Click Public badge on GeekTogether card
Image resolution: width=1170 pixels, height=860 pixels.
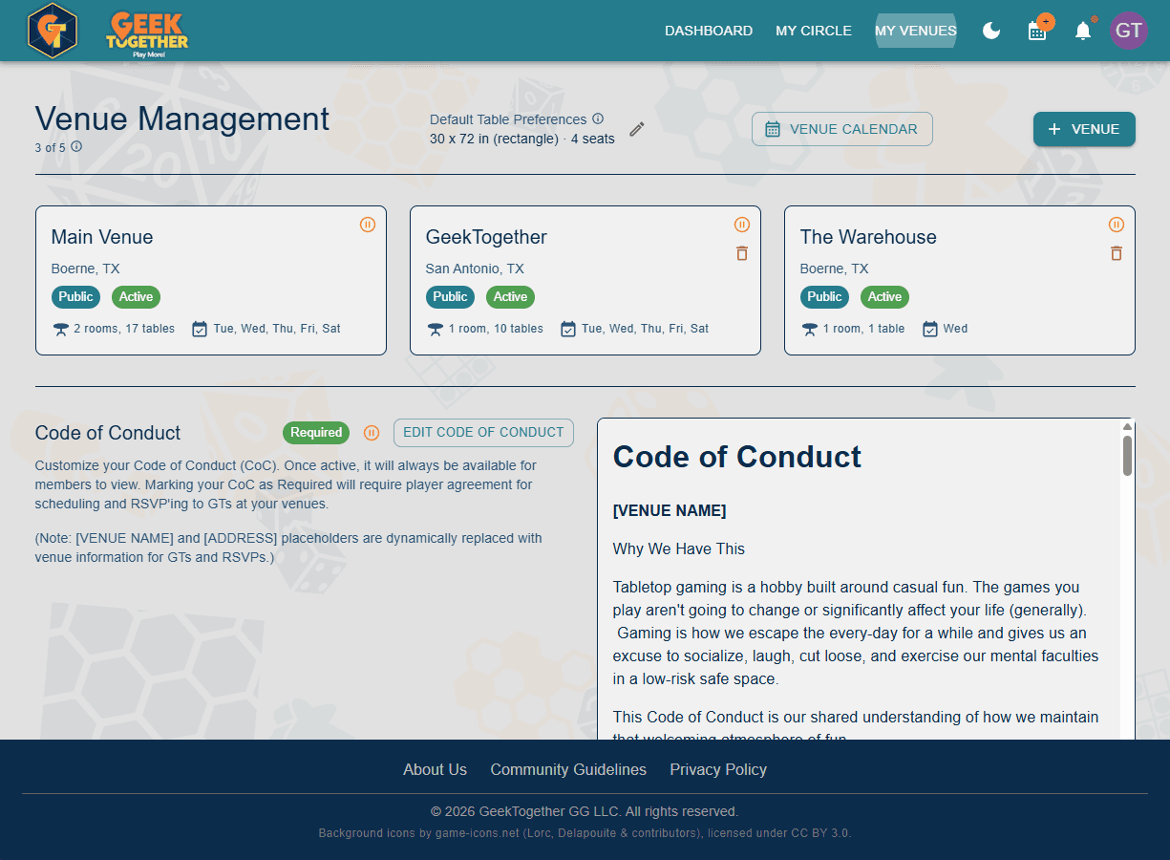[x=451, y=297]
